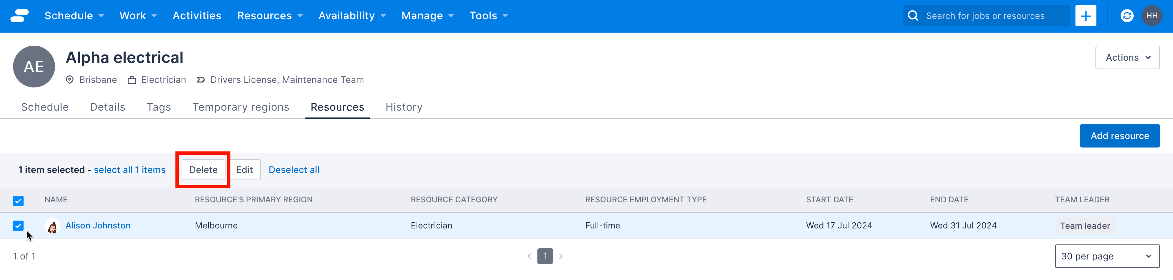Image resolution: width=1173 pixels, height=280 pixels.
Task: Open the Work dropdown menu
Action: (138, 16)
